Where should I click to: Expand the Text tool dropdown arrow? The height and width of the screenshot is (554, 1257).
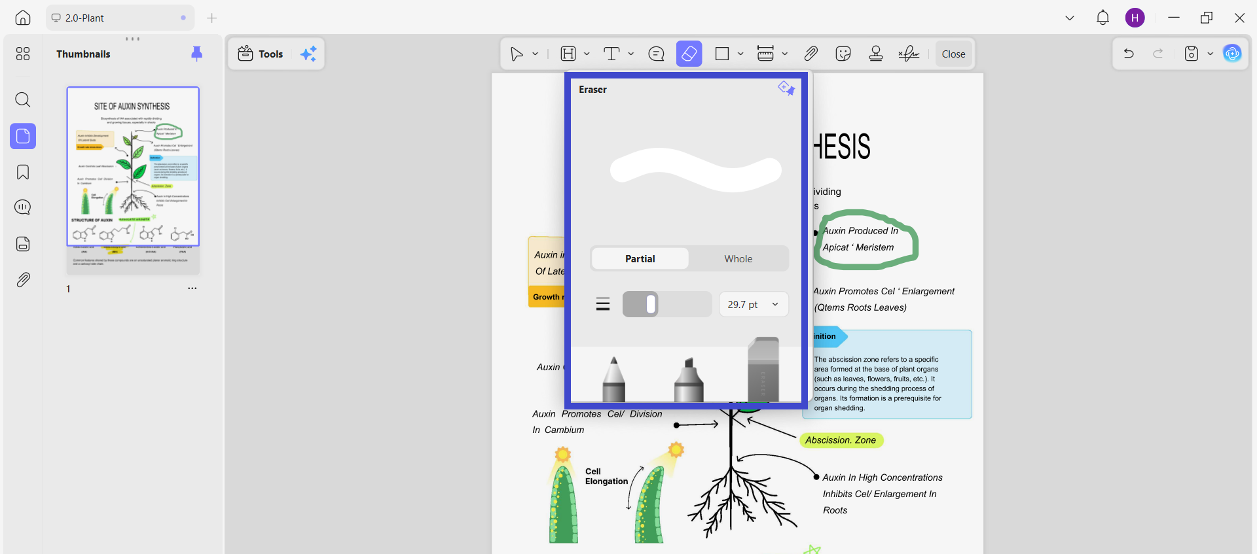pyautogui.click(x=631, y=54)
